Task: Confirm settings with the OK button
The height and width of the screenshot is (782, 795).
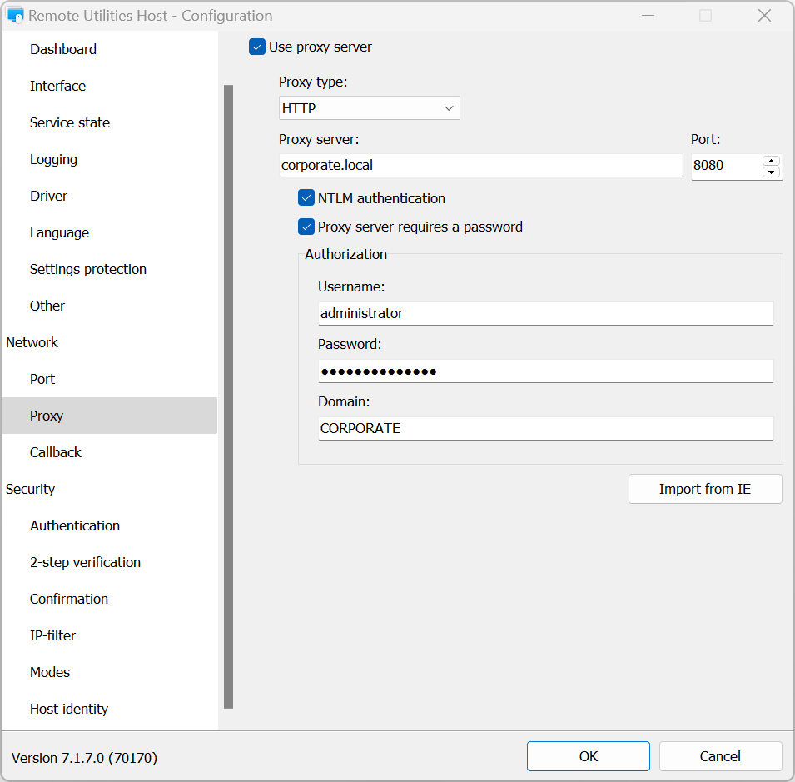Action: click(588, 756)
